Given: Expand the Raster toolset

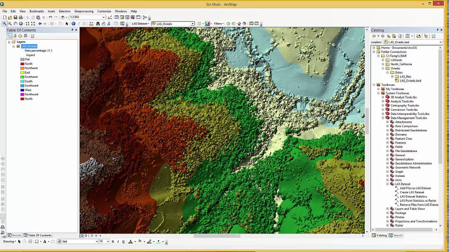Looking at the screenshot, I should tap(388, 225).
